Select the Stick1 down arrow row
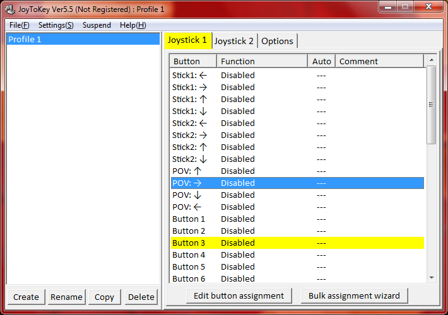448x315 pixels. click(297, 112)
